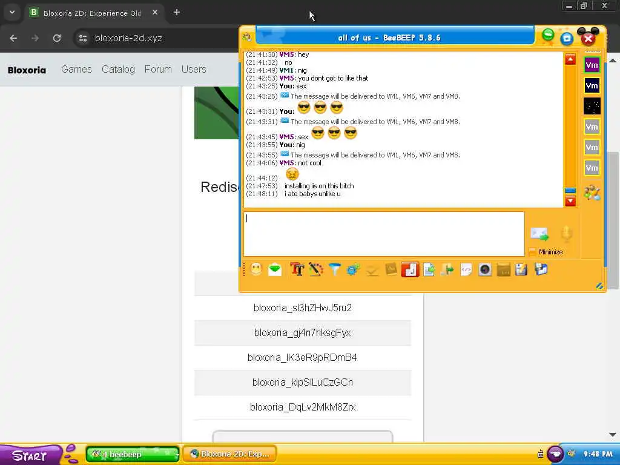Select row bloxoria_gj4n7hksgFyx

coord(303,333)
